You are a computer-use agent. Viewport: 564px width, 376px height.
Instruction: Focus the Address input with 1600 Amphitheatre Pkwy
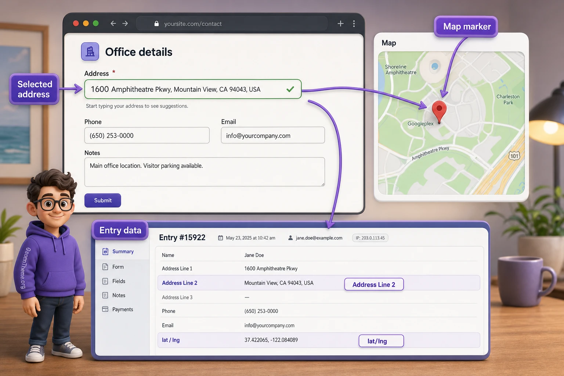pyautogui.click(x=193, y=89)
